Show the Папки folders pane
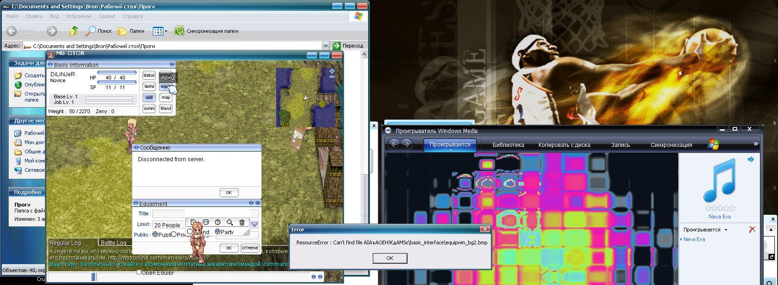 pos(131,31)
